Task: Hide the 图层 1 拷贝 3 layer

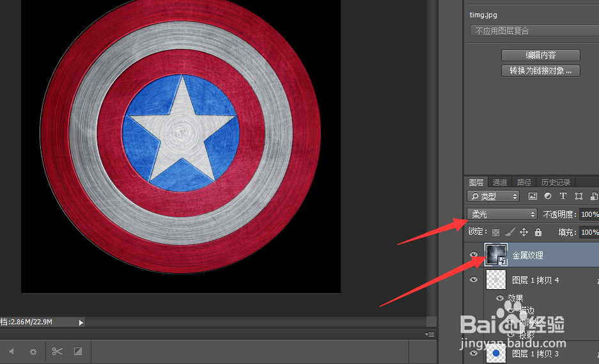Action: 474,353
